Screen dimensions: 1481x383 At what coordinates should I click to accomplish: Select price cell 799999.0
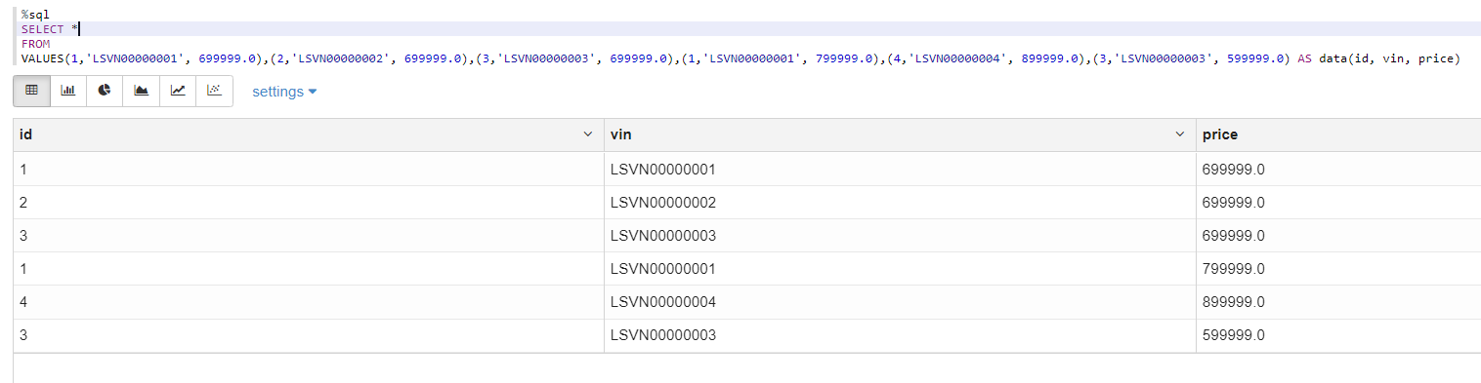click(x=1338, y=269)
